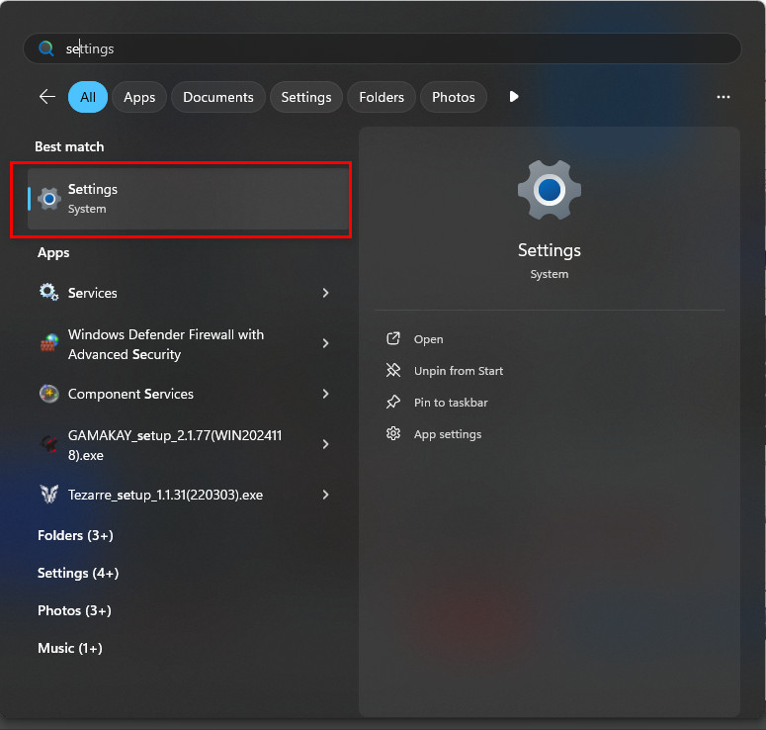
Task: Switch to the Documents filter tab
Action: pos(217,97)
